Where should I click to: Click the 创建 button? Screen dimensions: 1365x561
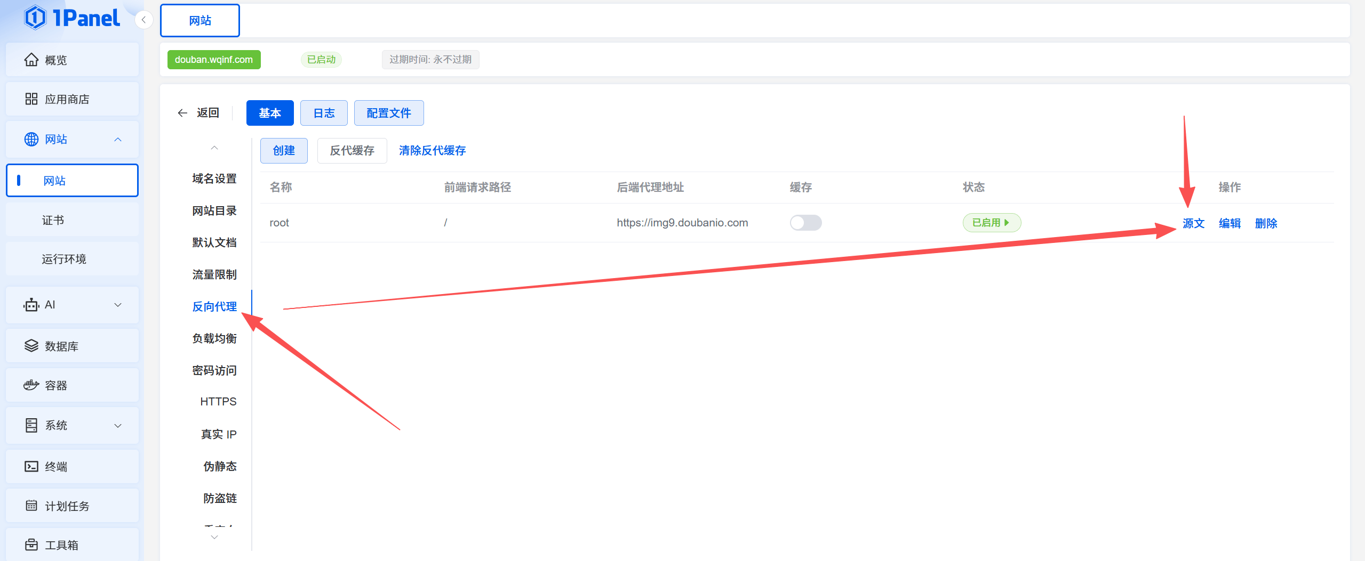284,151
